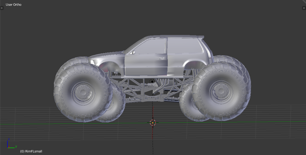Click the "User Ortho" view label
This screenshot has width=306, height=155.
click(x=13, y=5)
